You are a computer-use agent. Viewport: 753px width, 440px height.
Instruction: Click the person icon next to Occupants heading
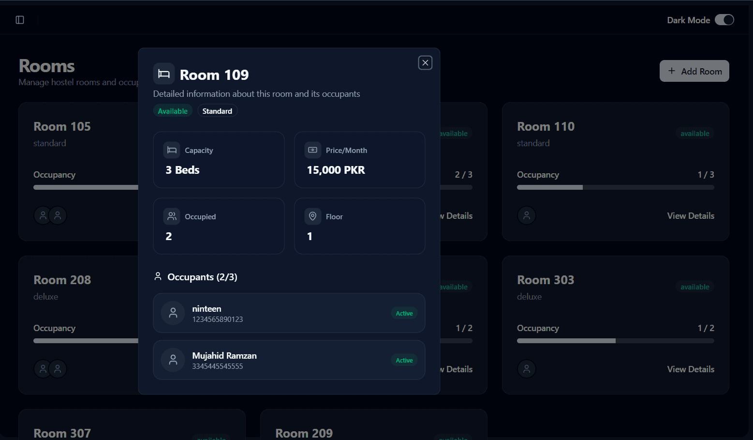point(158,276)
